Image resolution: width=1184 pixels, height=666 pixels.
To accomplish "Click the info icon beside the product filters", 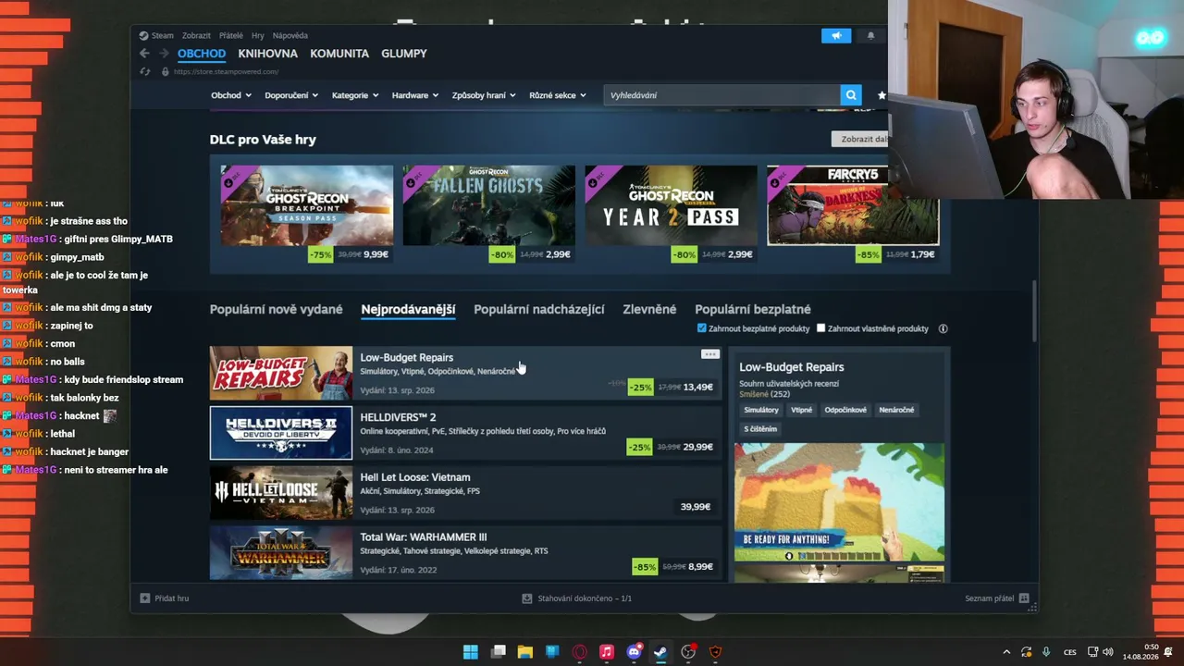I will [x=943, y=328].
